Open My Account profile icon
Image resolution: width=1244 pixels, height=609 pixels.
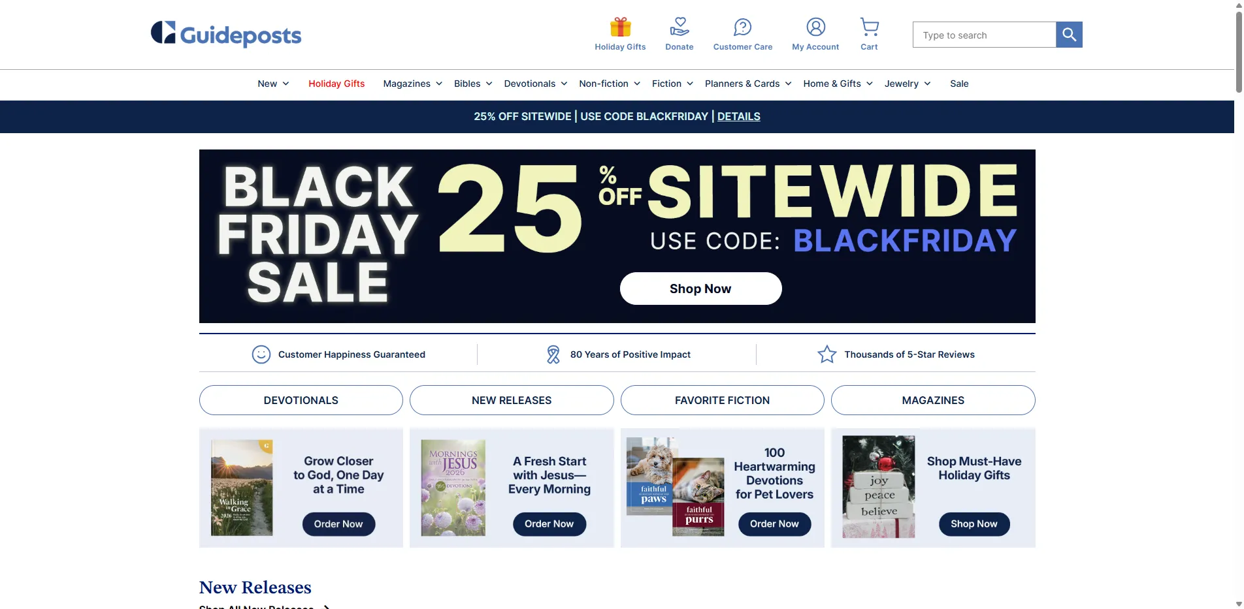[815, 27]
